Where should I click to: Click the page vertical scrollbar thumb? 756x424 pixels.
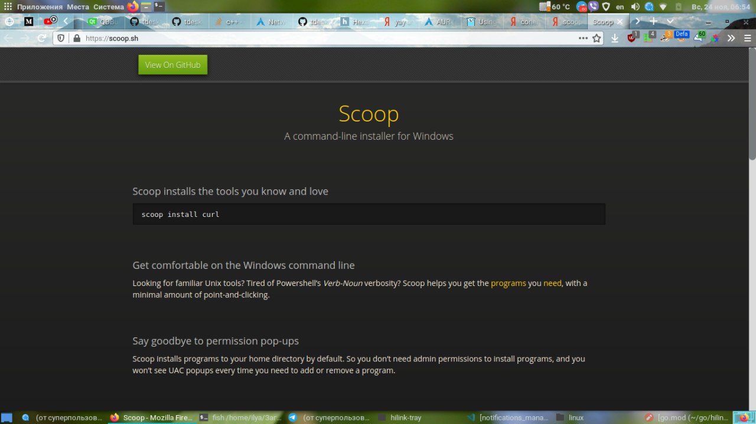coord(752,104)
